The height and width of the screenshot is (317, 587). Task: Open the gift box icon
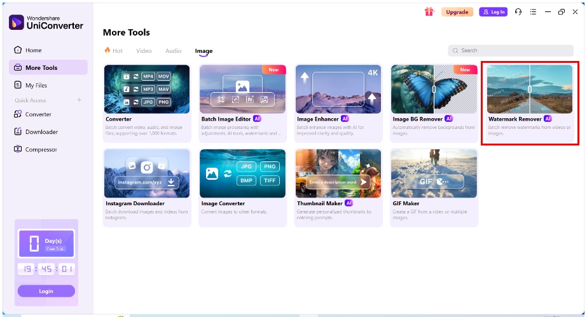[x=429, y=12]
